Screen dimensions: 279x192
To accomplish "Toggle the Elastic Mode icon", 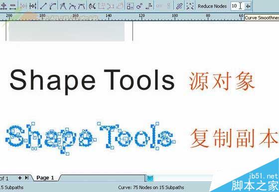I will coord(179,6).
